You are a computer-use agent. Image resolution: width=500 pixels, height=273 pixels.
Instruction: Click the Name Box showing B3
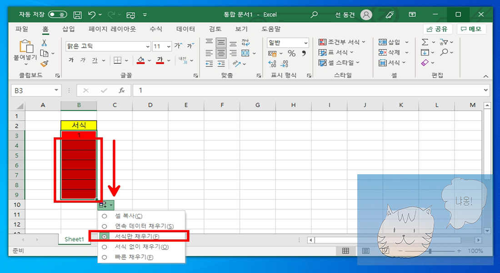36,91
